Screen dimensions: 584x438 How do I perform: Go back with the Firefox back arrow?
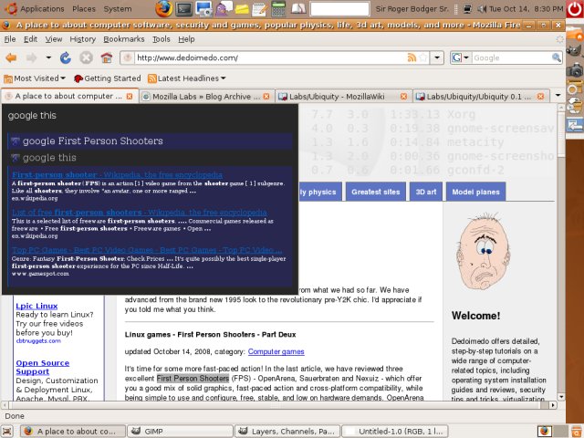(x=11, y=57)
